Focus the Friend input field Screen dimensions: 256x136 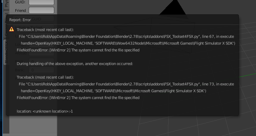point(41,11)
